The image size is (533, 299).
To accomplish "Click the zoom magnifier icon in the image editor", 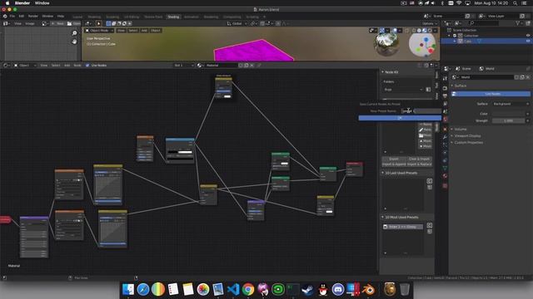I will coord(74,33).
